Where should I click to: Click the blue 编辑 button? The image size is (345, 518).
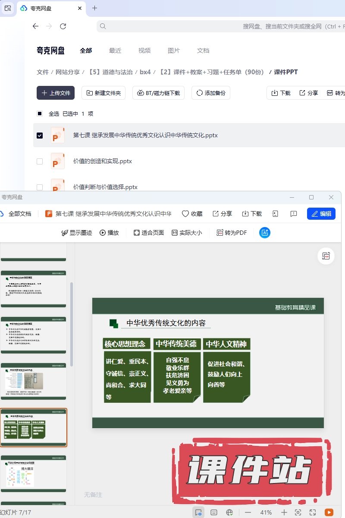321,214
